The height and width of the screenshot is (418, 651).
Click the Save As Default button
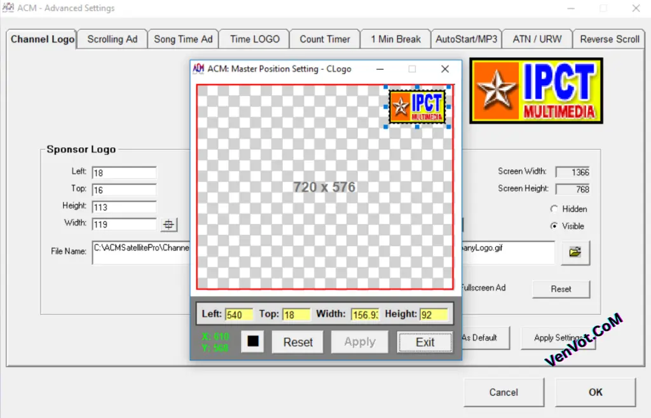pos(483,337)
